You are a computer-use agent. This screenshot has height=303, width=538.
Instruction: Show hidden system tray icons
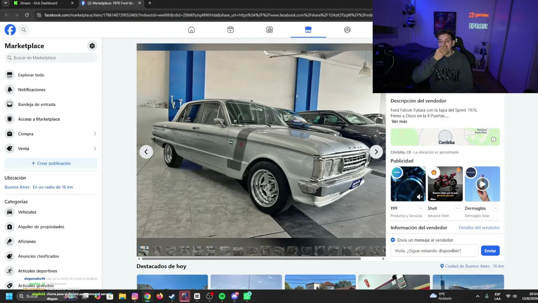click(477, 296)
